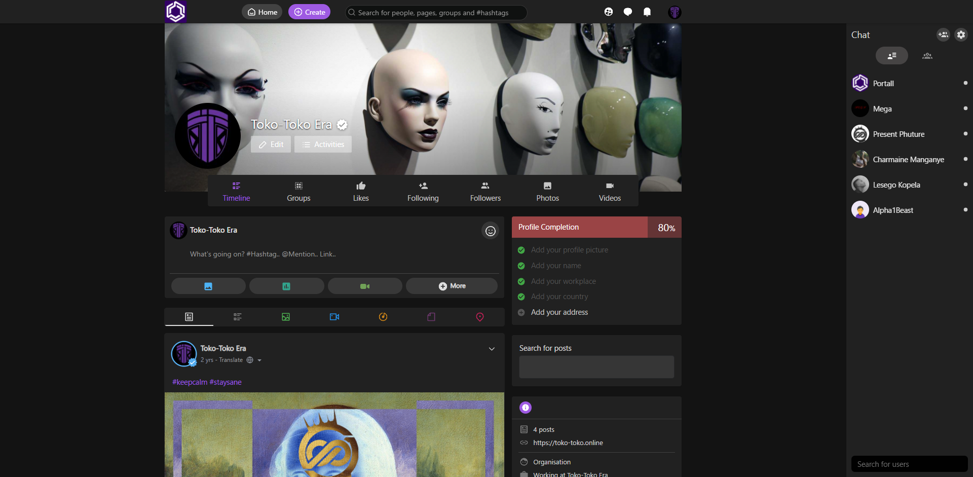973x477 pixels.
Task: Click the verified badge next to profile name
Action: pos(343,125)
